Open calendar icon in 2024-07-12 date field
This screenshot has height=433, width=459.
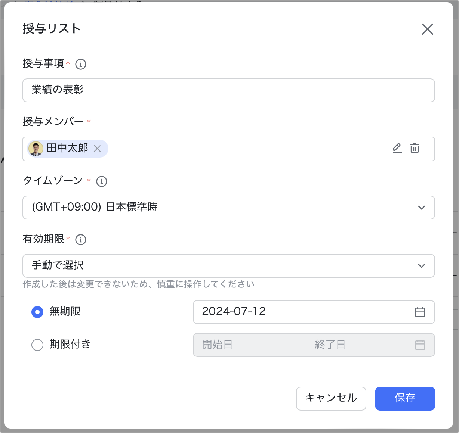click(x=420, y=312)
